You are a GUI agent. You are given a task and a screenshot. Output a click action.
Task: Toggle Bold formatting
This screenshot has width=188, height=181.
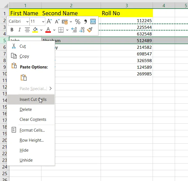click(x=12, y=30)
